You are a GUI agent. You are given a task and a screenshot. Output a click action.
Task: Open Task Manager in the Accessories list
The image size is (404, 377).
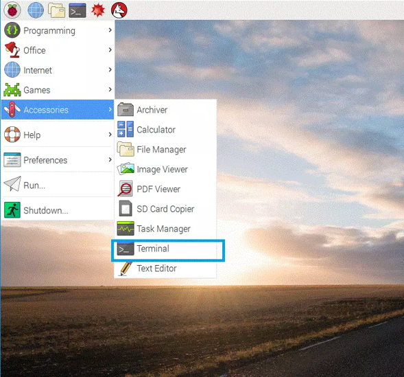[165, 229]
